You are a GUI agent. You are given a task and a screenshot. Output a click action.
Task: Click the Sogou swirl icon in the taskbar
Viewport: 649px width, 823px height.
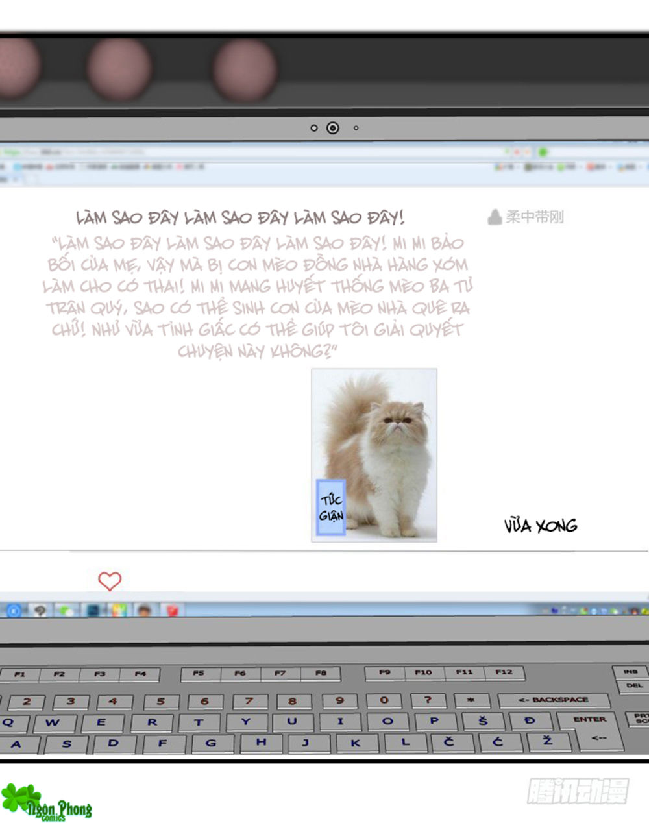(39, 610)
